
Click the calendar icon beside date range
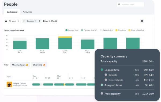pos(44,21)
